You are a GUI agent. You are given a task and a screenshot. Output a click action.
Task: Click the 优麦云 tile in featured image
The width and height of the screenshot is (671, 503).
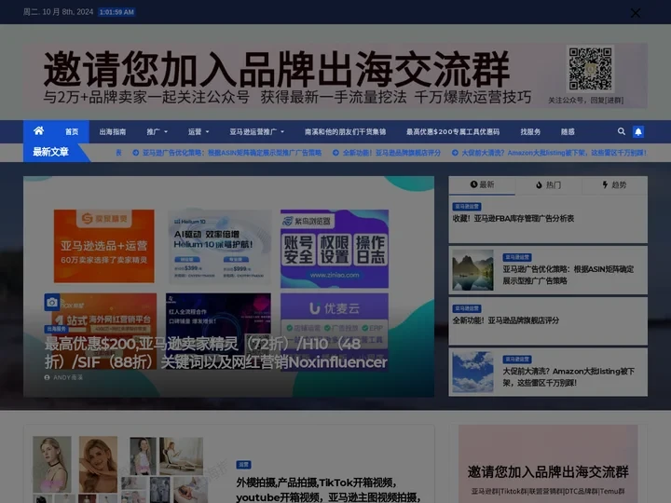tap(335, 331)
